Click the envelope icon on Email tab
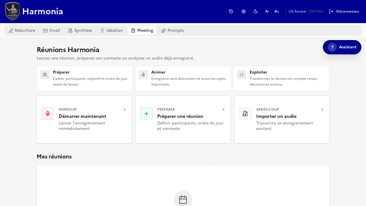Viewport: 366px width, 206px height. click(45, 31)
